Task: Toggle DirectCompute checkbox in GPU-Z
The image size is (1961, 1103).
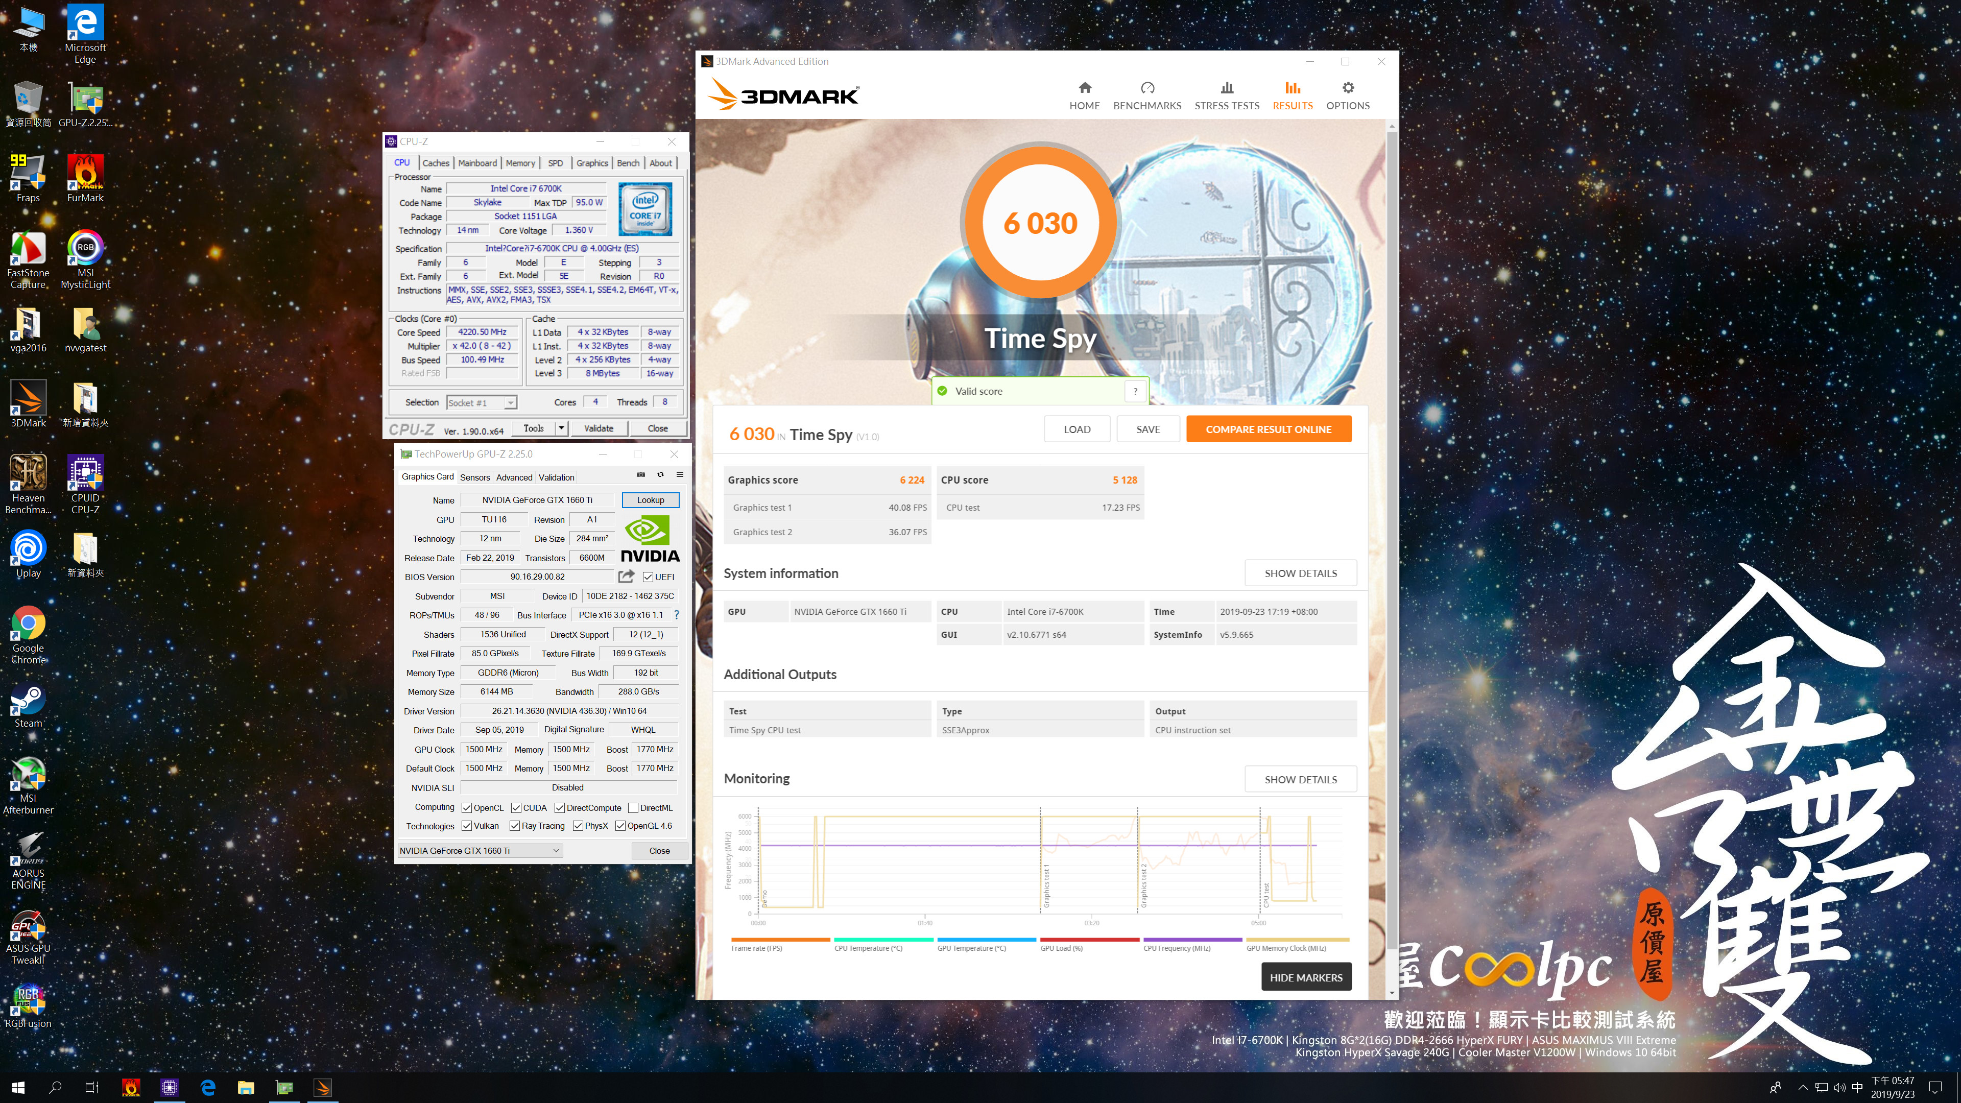Action: coord(560,808)
